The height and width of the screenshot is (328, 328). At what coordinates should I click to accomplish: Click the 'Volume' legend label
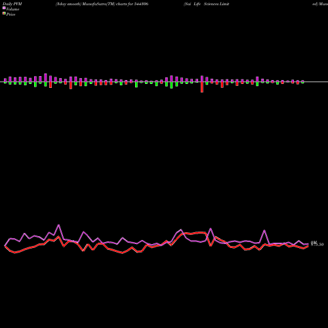pos(12,9)
